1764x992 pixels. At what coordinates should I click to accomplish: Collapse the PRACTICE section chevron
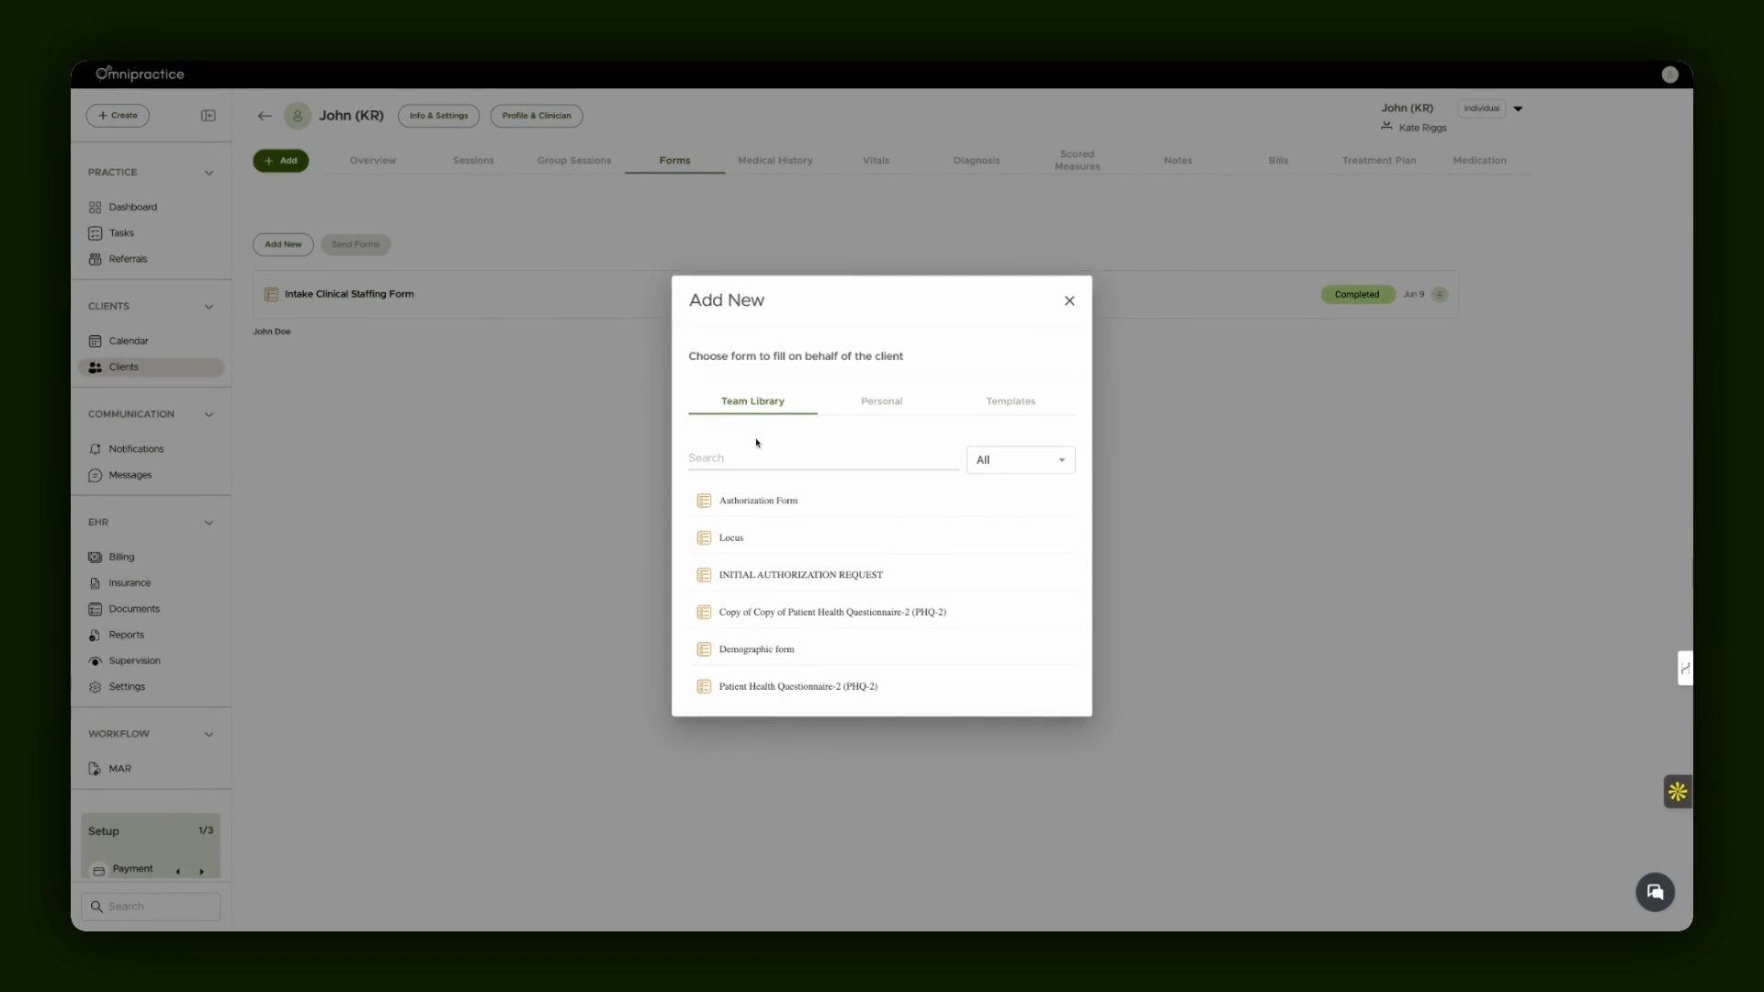click(x=209, y=173)
